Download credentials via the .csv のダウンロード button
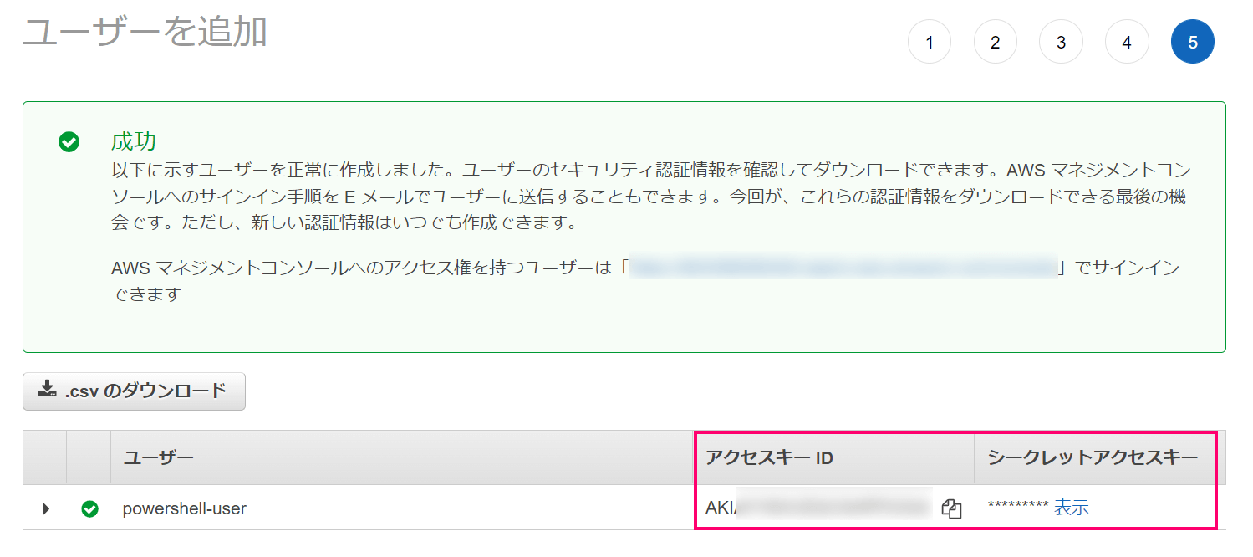The height and width of the screenshot is (557, 1253). point(134,391)
